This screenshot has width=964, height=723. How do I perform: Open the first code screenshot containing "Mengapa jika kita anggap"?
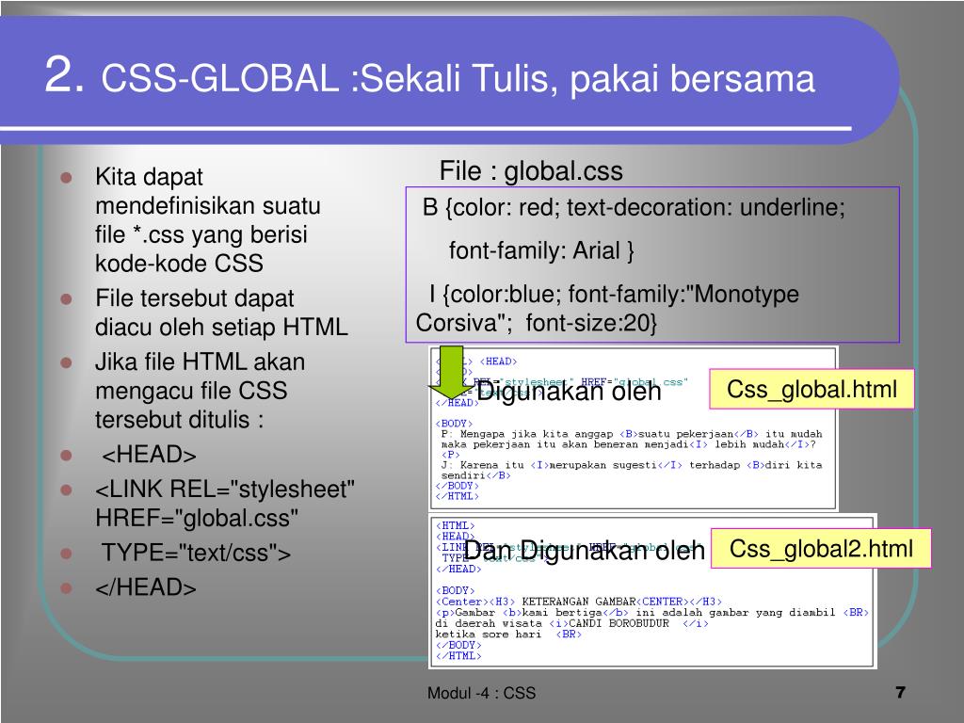[634, 428]
